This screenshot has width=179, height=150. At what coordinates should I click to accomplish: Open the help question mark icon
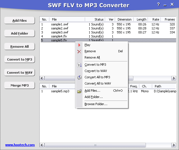[x=158, y=5]
